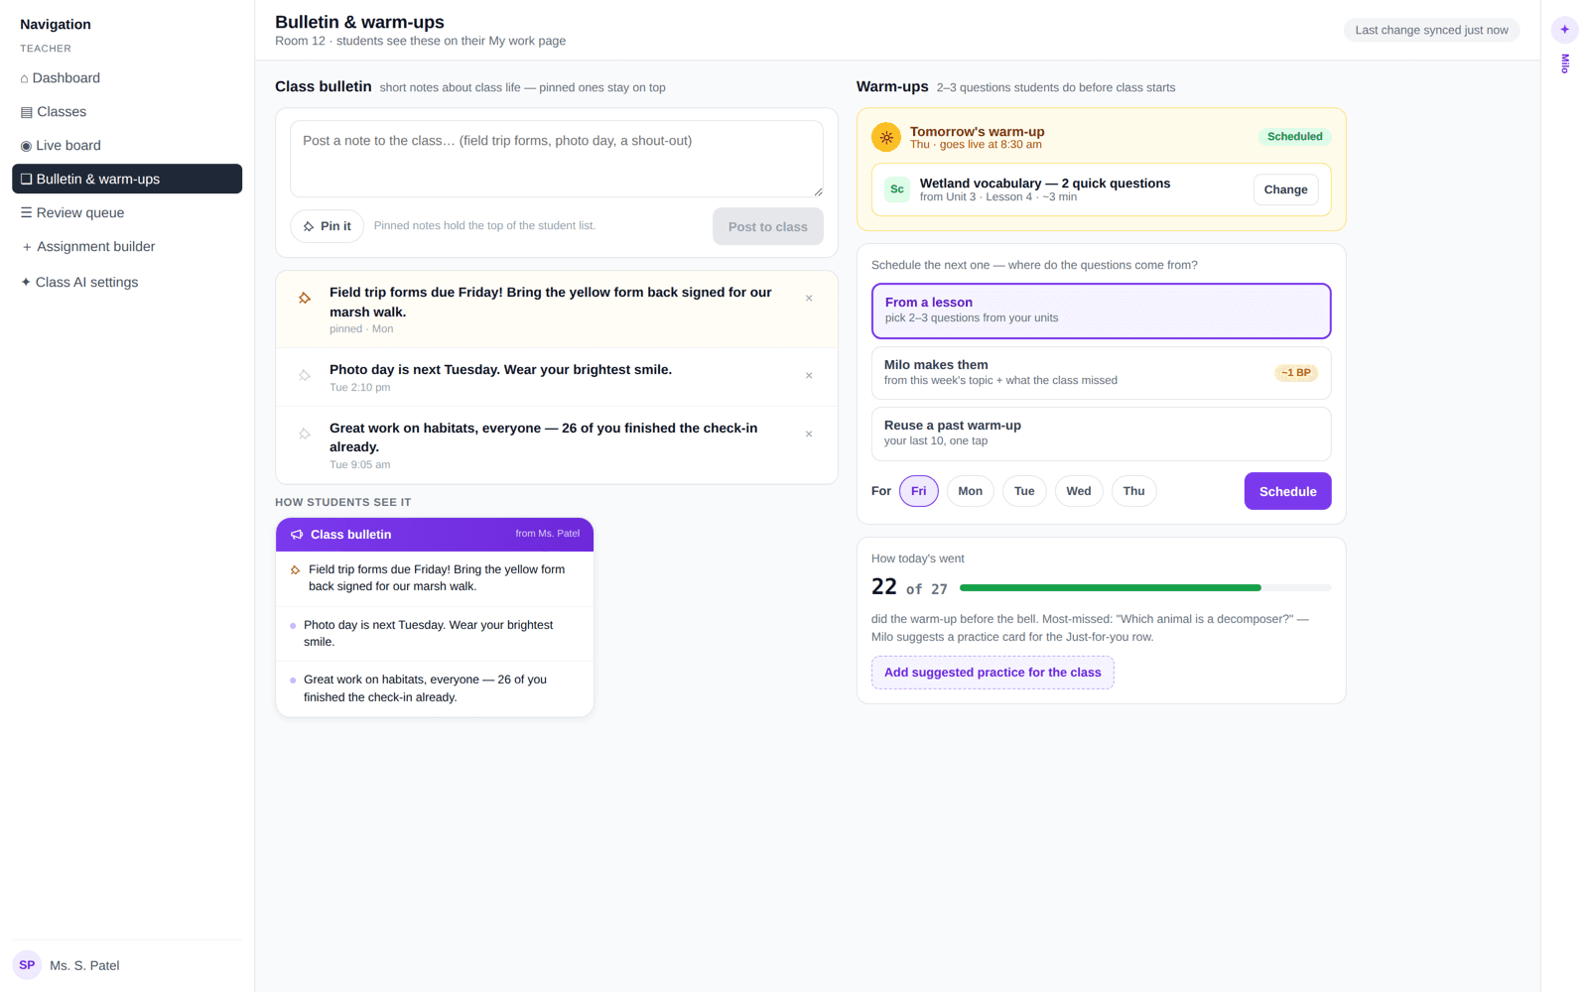Open the Assignment builder
The height and width of the screenshot is (992, 1588).
pyautogui.click(x=127, y=246)
